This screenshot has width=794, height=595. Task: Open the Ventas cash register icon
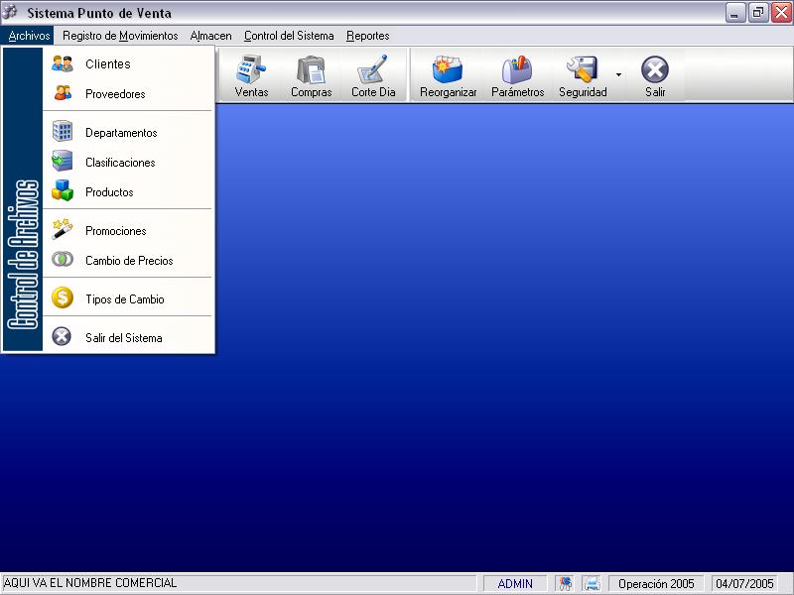[251, 76]
